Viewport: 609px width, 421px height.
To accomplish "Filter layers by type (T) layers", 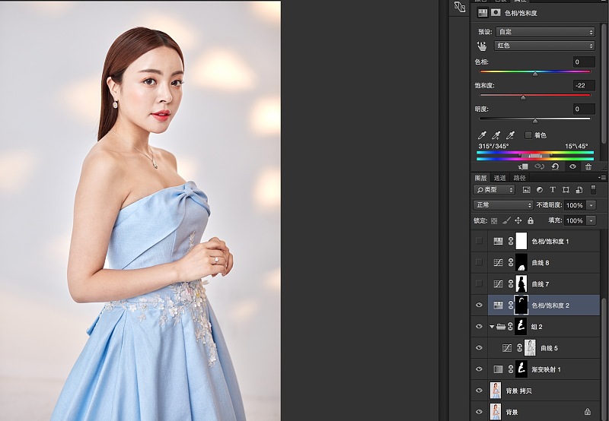I will [x=553, y=190].
